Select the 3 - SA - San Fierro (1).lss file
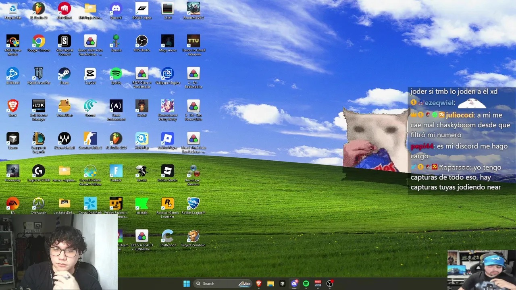The width and height of the screenshot is (516, 290). tap(193, 110)
